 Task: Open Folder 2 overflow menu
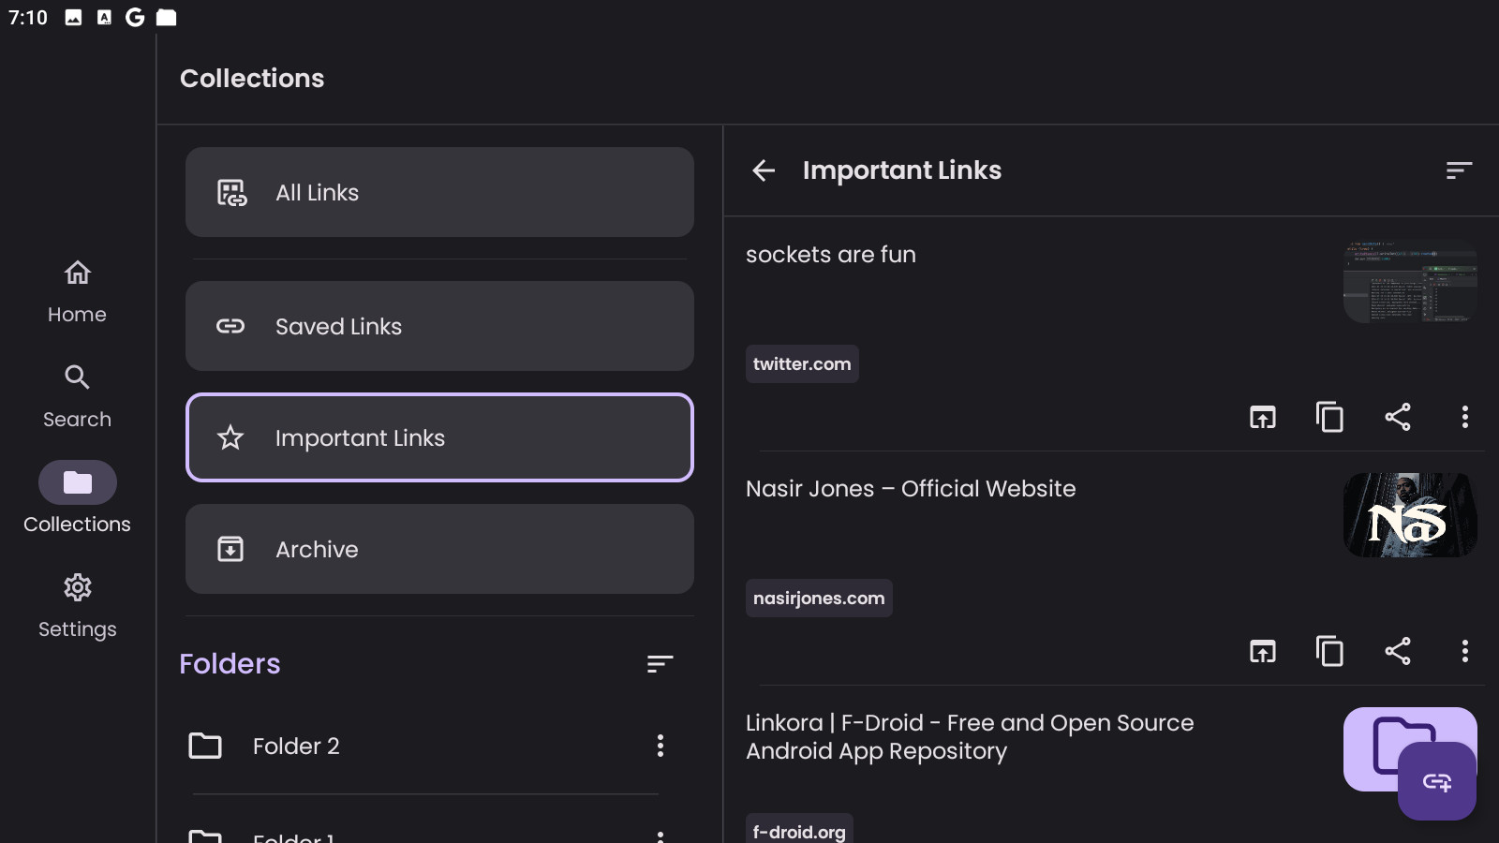(660, 746)
